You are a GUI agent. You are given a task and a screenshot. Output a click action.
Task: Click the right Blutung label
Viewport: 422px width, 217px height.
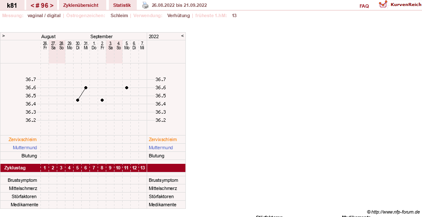[x=156, y=156]
